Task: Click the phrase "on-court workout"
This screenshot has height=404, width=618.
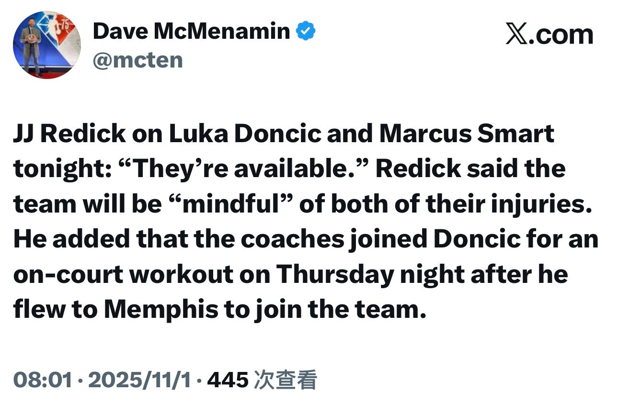Action: (x=127, y=274)
